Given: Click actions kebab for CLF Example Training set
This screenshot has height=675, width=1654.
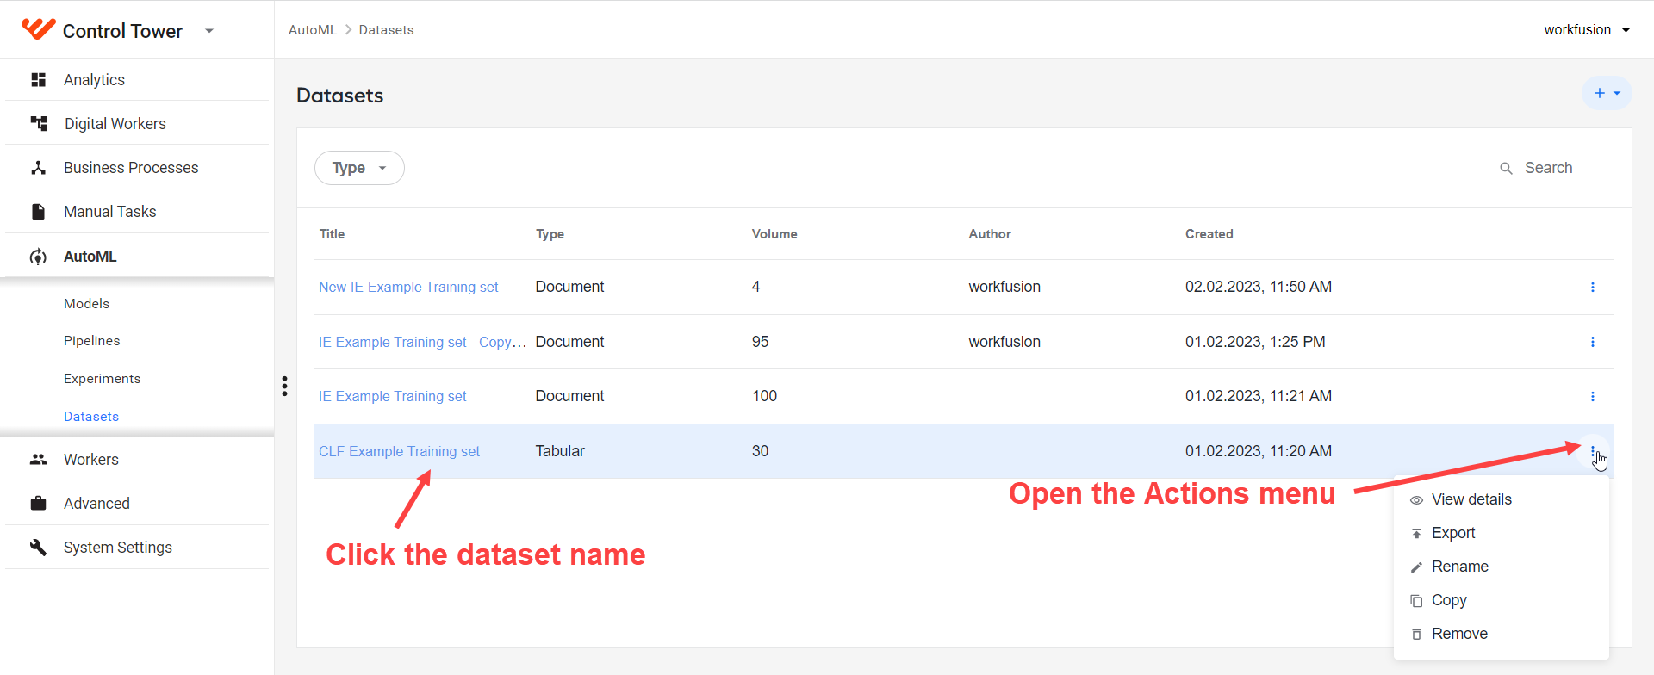Looking at the screenshot, I should 1592,451.
